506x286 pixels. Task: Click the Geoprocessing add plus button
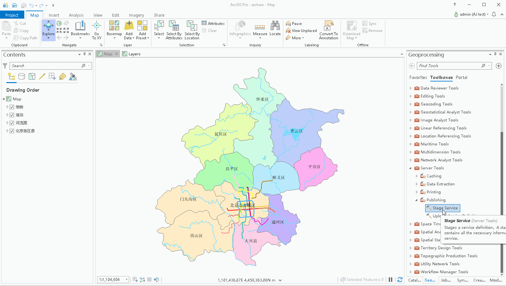click(498, 66)
